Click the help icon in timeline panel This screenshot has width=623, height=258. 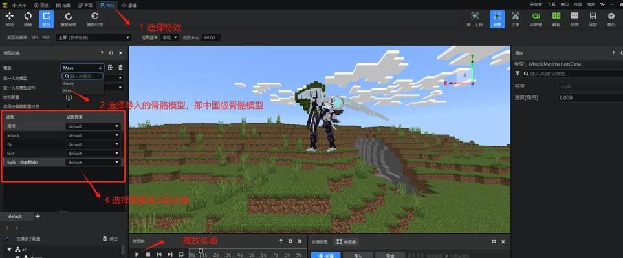pos(281,241)
